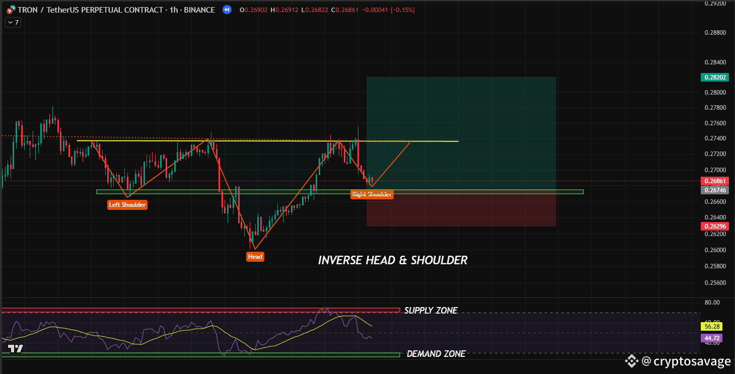Screen dimensions: 735x374
Task: Select the green long position target area
Action: pyautogui.click(x=461, y=133)
